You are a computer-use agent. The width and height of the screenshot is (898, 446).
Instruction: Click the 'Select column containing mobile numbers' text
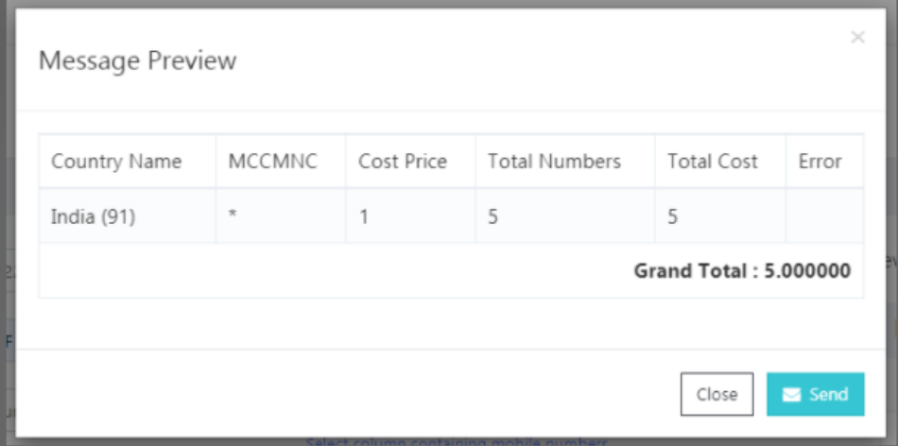pos(456,441)
